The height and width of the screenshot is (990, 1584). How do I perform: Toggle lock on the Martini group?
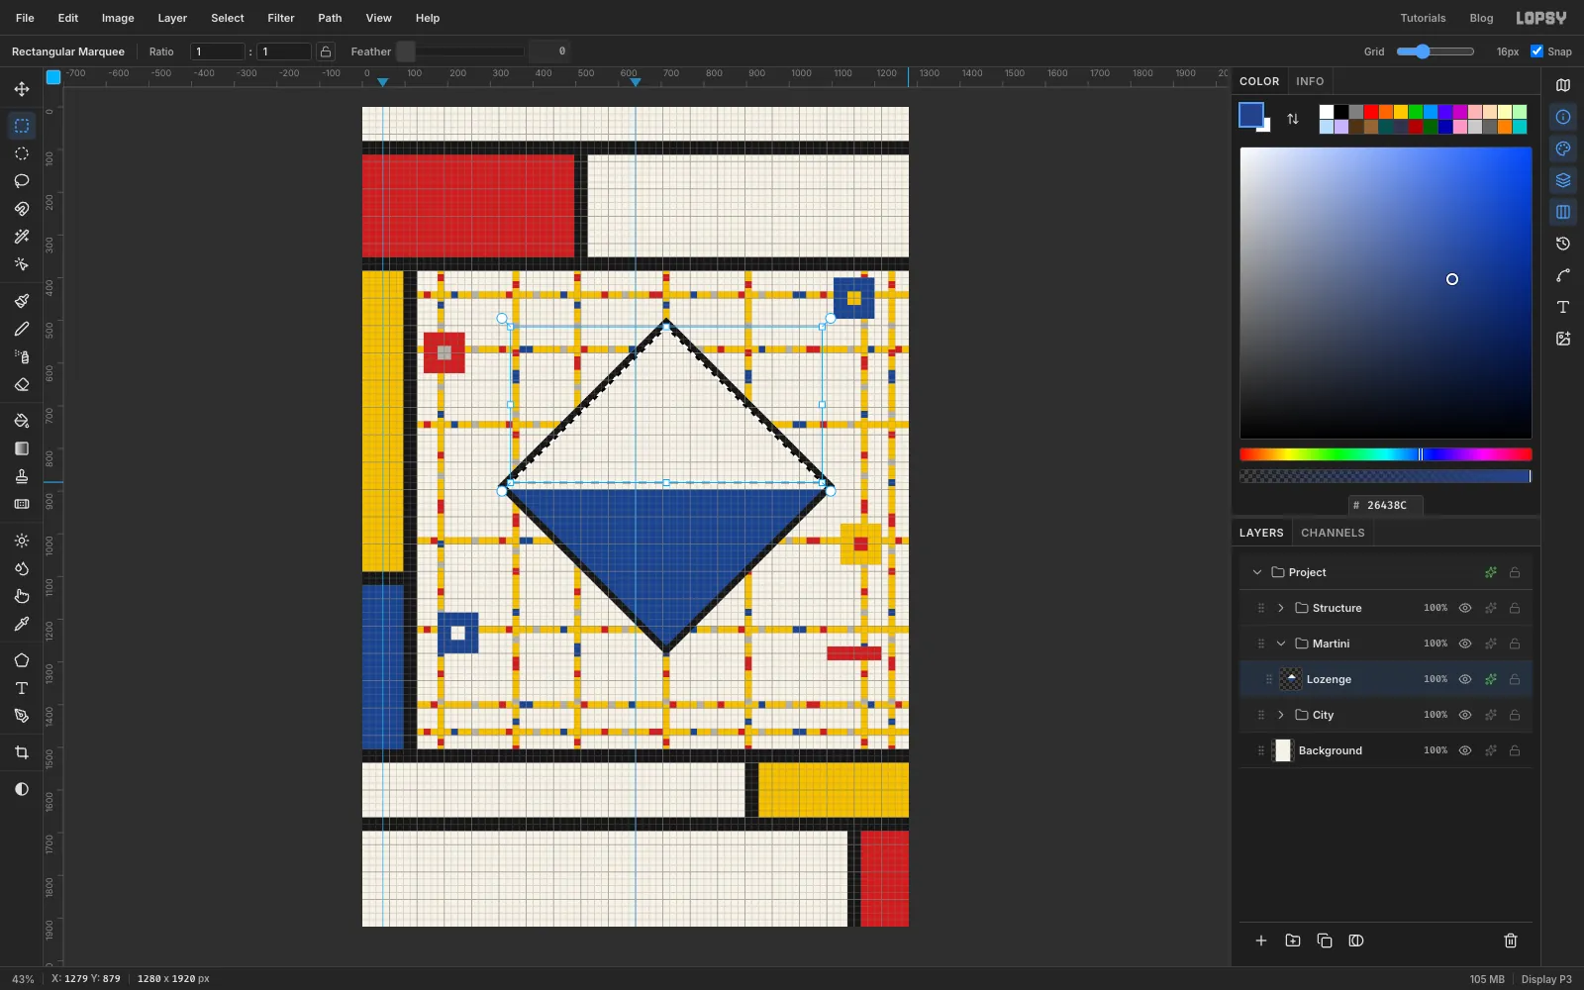pos(1515,643)
